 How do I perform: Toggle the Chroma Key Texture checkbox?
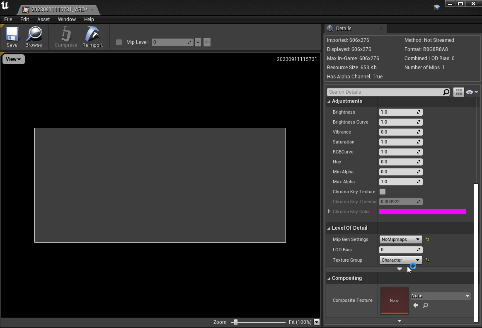[383, 192]
